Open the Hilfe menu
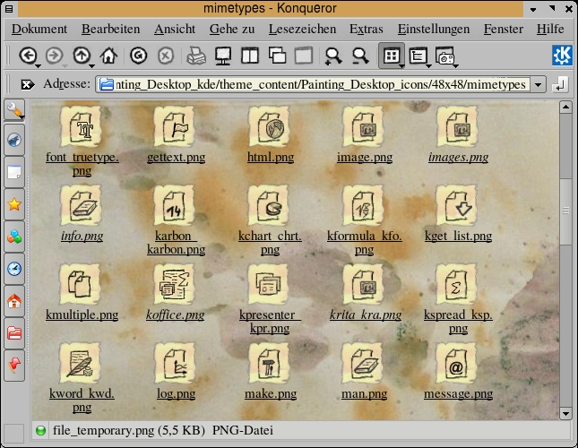Screen dimensions: 578x448 pyautogui.click(x=550, y=29)
